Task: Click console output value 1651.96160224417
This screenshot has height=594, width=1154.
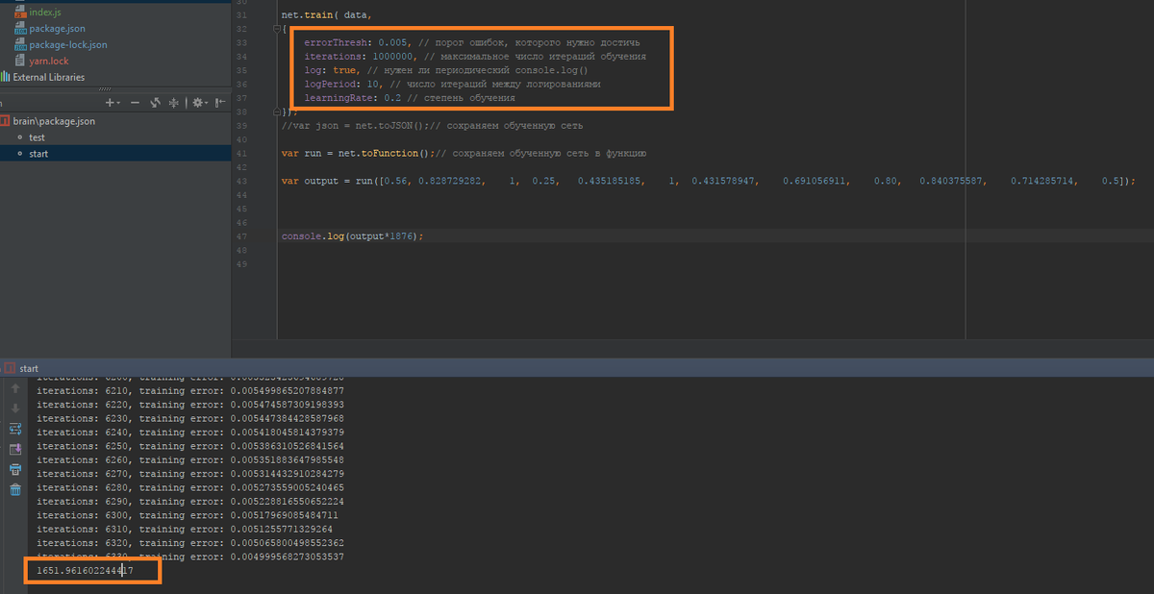Action: 85,571
